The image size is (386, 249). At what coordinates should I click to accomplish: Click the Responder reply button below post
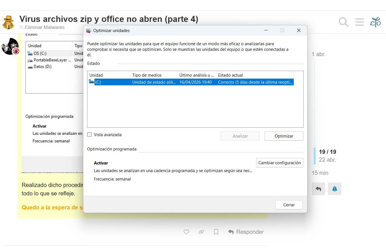pos(246,232)
